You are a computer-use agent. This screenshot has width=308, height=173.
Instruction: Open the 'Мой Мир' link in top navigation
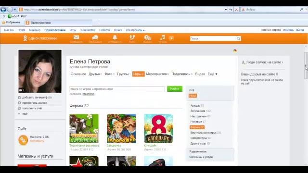tap(35, 30)
